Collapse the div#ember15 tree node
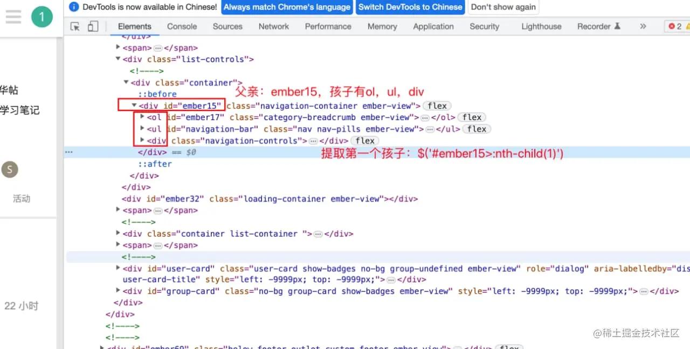690x349 pixels. click(134, 105)
